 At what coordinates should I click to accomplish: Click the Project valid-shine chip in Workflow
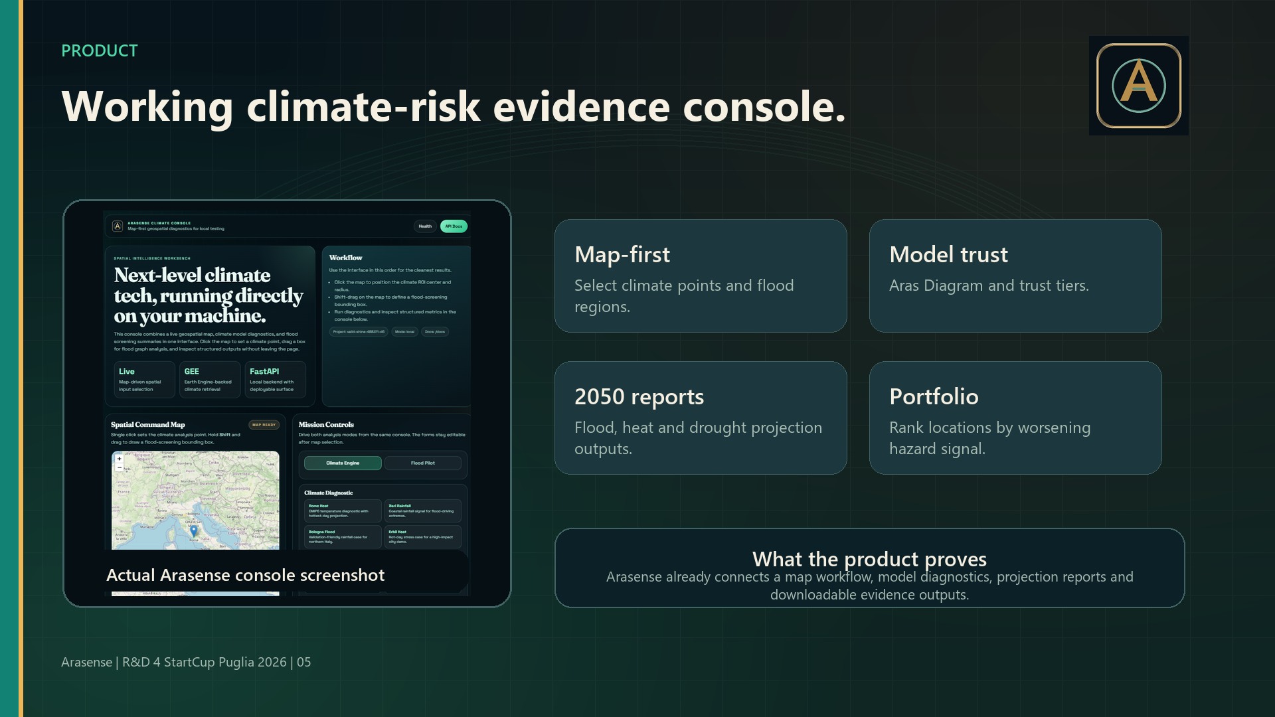tap(359, 332)
